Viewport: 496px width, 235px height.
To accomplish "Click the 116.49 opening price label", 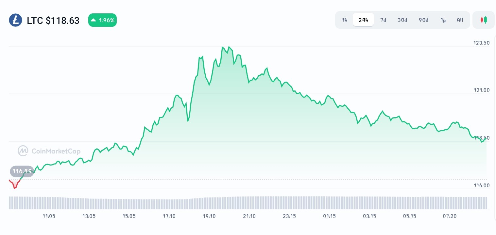I will click(22, 171).
